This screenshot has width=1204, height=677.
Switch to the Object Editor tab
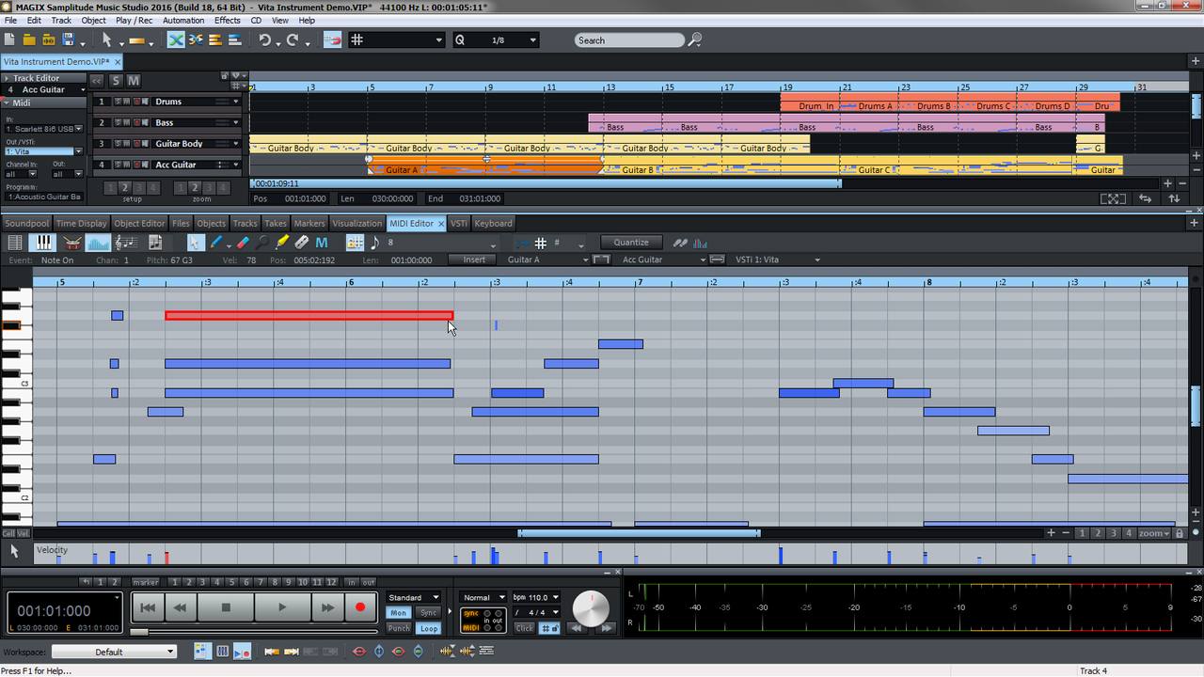point(139,223)
